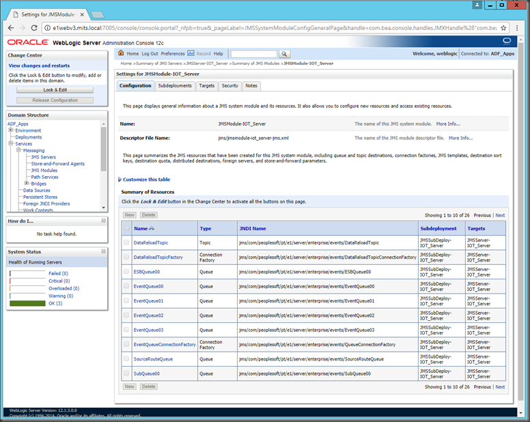Click the Chrome user profile icon
The width and height of the screenshot is (530, 422).
point(477,5)
